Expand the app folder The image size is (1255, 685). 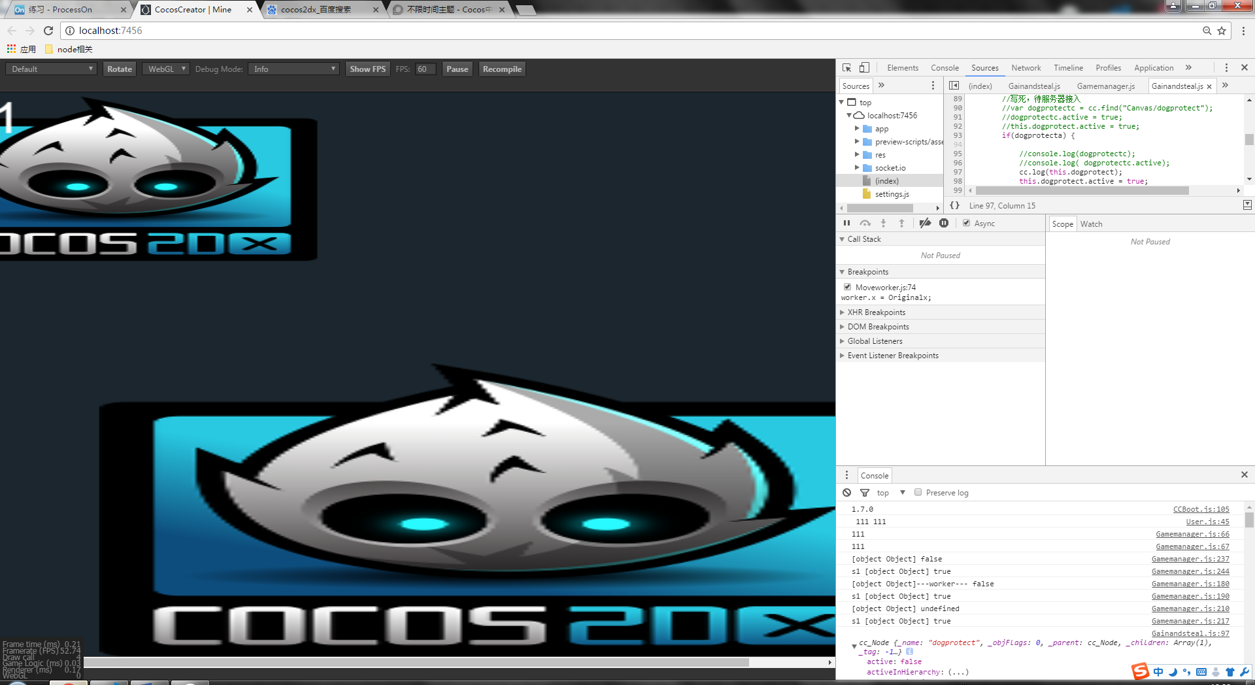click(x=857, y=129)
